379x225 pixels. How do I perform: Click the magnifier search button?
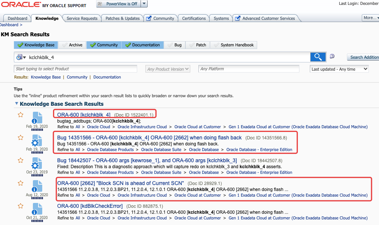(318, 57)
